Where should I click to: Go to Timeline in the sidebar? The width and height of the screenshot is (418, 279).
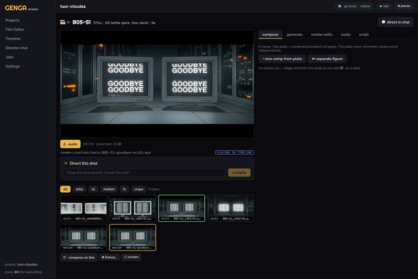[x=13, y=39]
